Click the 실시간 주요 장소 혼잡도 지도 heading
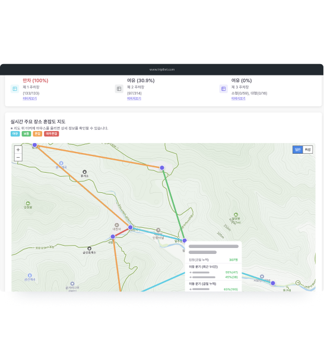The height and width of the screenshot is (356, 324). (38, 122)
